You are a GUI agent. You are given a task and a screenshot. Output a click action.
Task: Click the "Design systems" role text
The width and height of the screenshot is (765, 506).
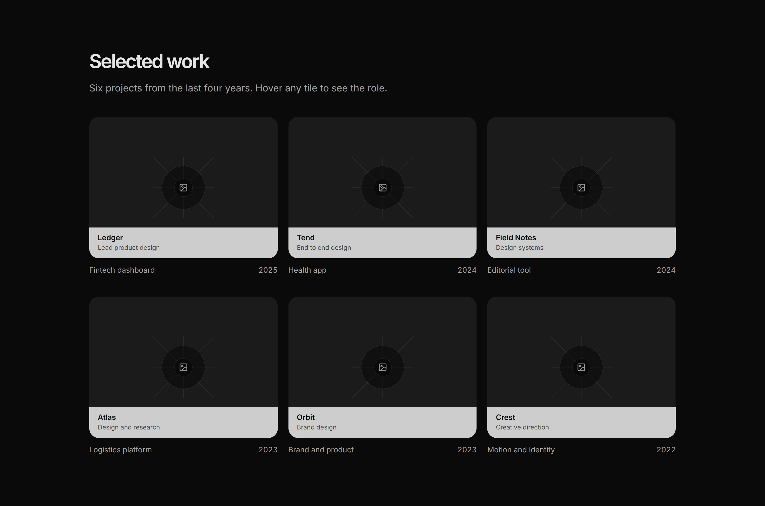[x=519, y=248]
